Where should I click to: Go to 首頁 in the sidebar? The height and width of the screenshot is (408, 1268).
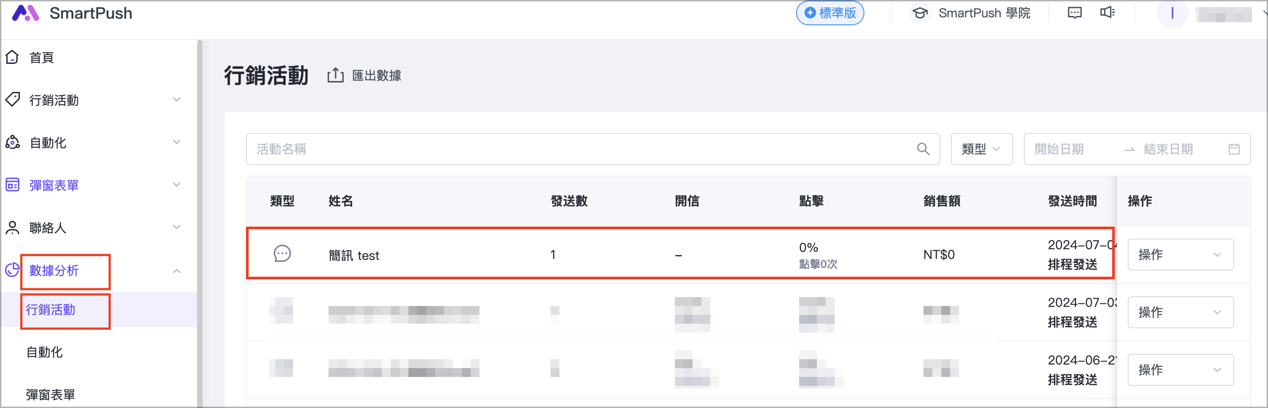(41, 58)
